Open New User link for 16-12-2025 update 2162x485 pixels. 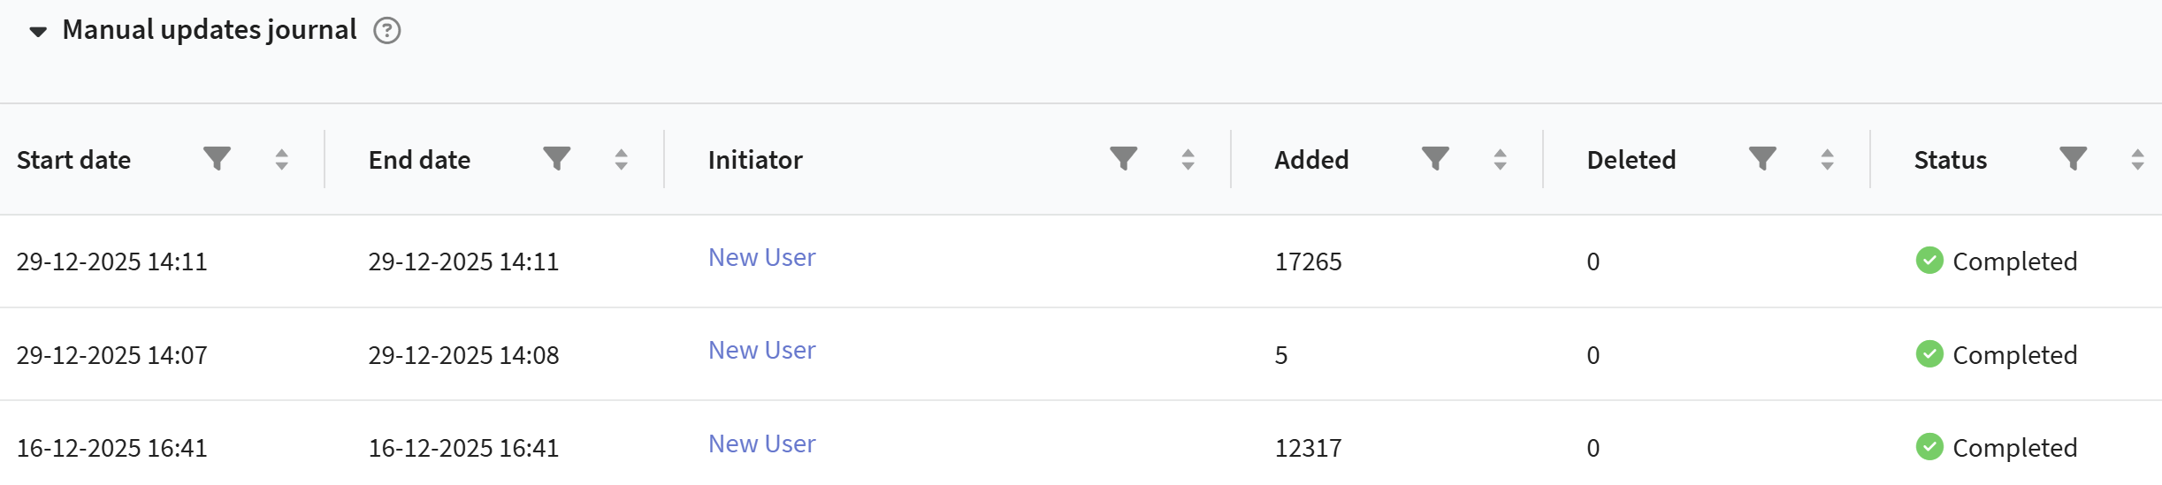[x=761, y=444]
